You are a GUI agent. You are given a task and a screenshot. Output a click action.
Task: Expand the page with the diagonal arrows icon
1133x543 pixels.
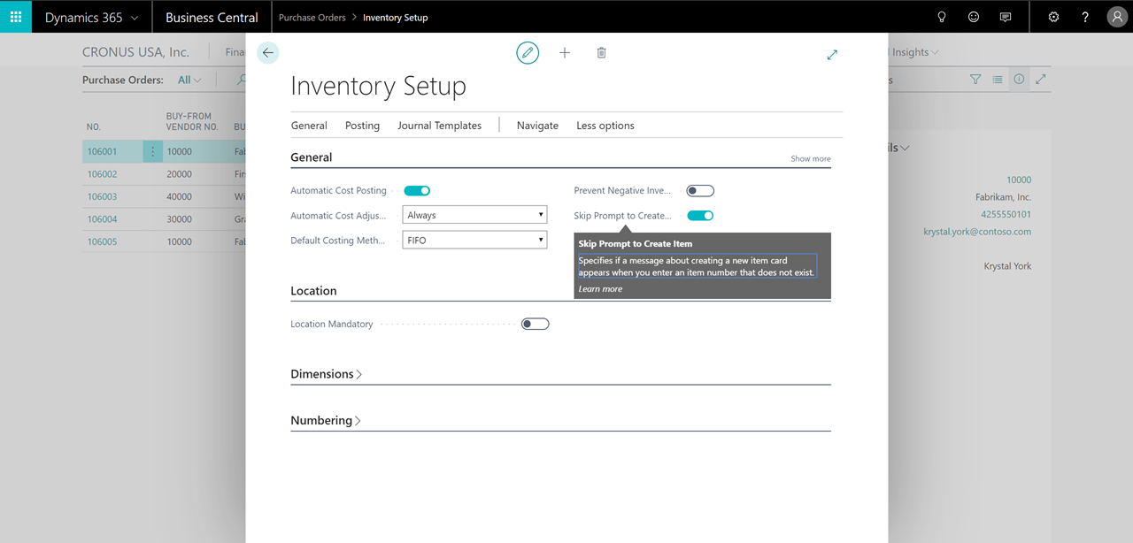click(x=832, y=54)
